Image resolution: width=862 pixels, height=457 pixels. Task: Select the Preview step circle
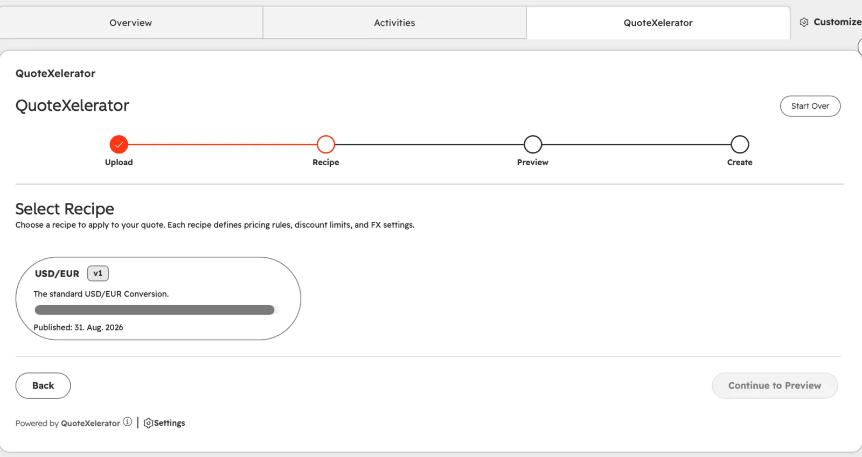coord(533,144)
